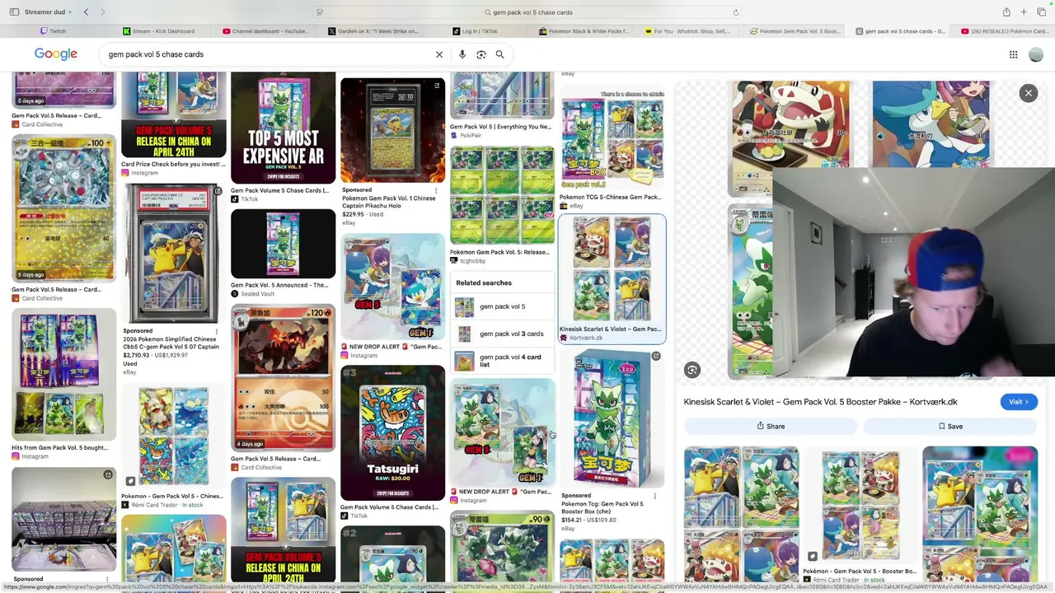Clear the Google search box
The image size is (1055, 593).
click(439, 54)
